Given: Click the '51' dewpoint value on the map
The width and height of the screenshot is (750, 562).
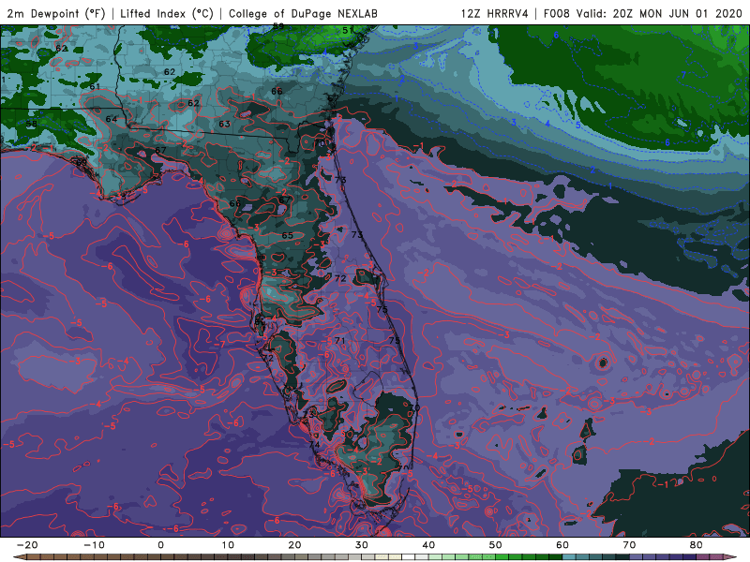Looking at the screenshot, I should point(348,31).
